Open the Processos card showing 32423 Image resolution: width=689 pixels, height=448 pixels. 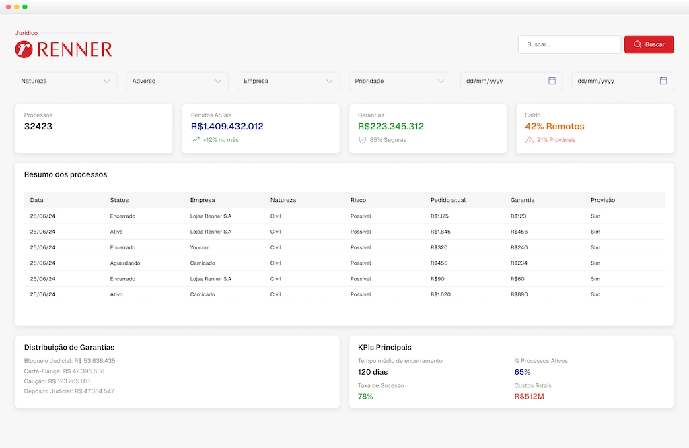pyautogui.click(x=94, y=128)
